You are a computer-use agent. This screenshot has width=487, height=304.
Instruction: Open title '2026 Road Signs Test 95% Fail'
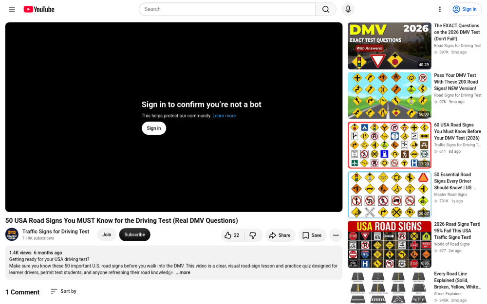[457, 231]
